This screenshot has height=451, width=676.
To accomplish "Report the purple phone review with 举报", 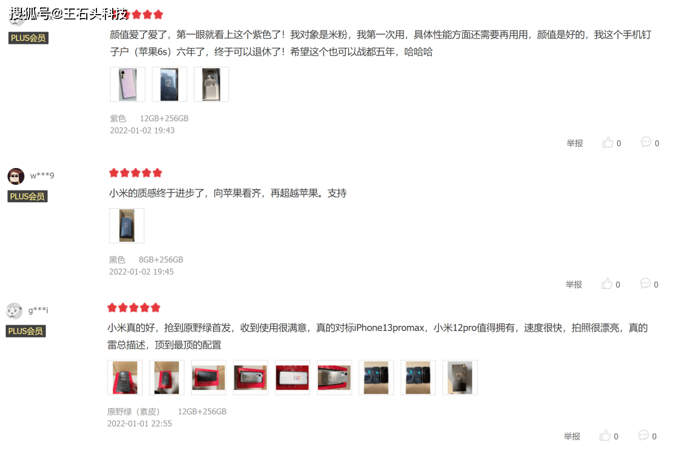I will (575, 143).
